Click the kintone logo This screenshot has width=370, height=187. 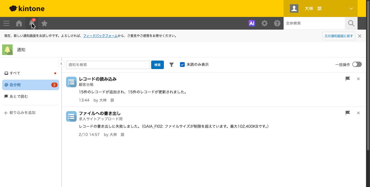click(27, 8)
